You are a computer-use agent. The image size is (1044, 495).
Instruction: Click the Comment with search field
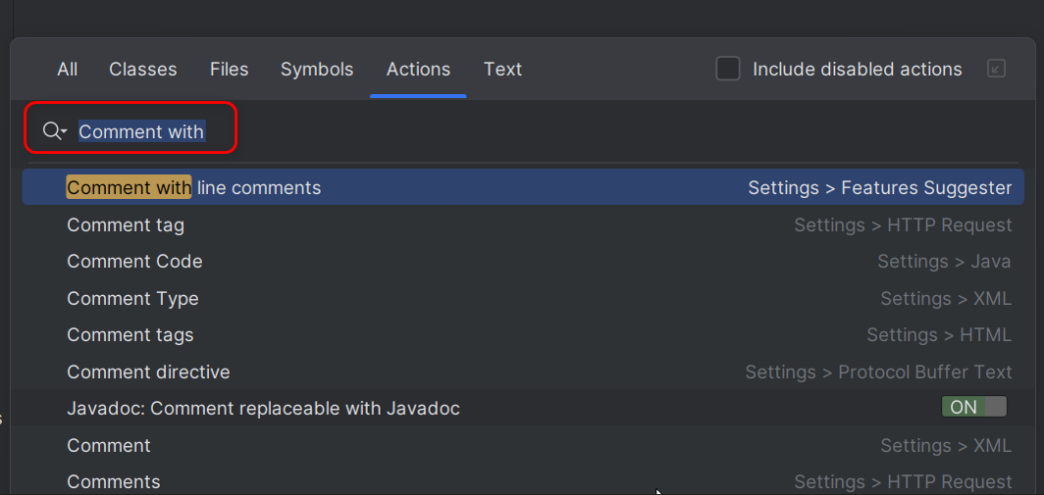coord(130,131)
